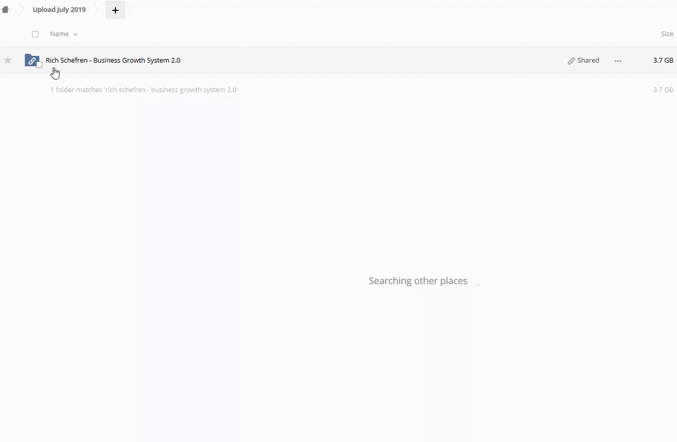Go to the Home root folder icon

point(5,9)
